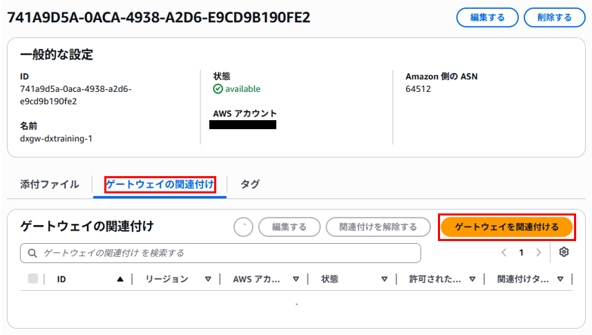This screenshot has width=592, height=335.
Task: Switch to the 添付ファイル tab
Action: coord(50,184)
